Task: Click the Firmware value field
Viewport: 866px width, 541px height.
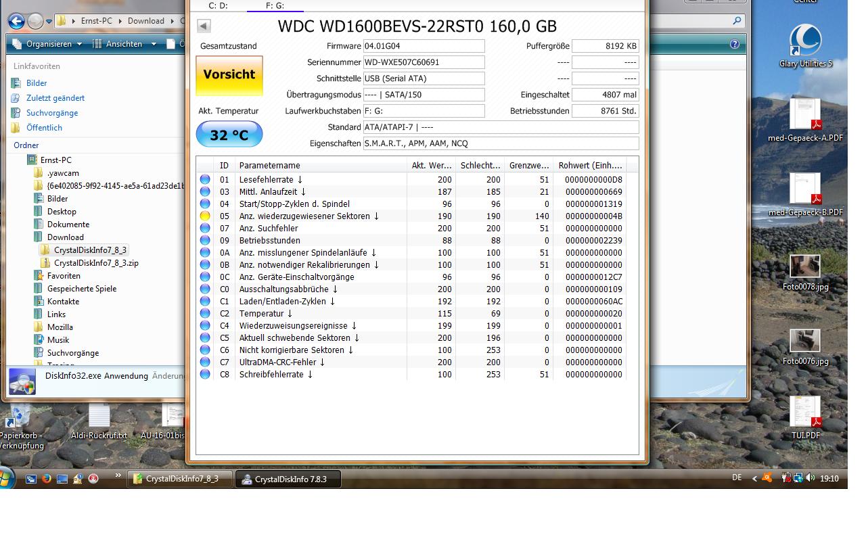Action: (x=424, y=46)
